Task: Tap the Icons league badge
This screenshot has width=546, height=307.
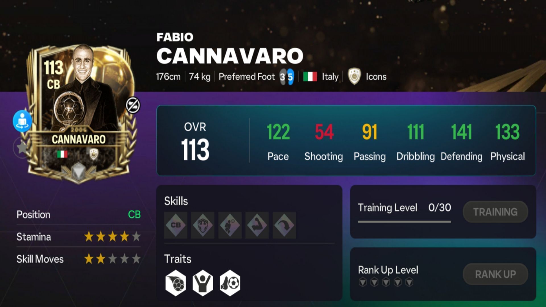Action: tap(354, 76)
